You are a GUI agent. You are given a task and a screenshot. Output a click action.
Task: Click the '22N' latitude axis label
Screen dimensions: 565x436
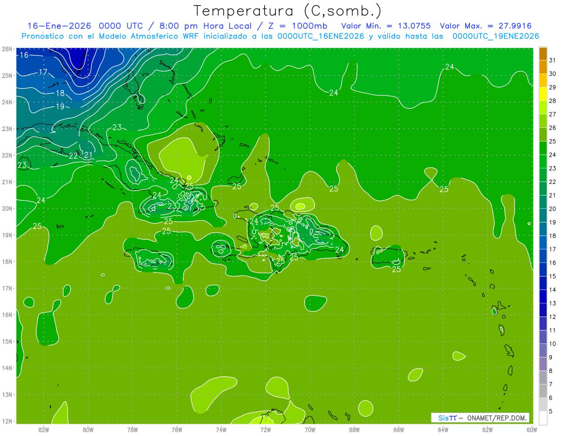(7, 155)
